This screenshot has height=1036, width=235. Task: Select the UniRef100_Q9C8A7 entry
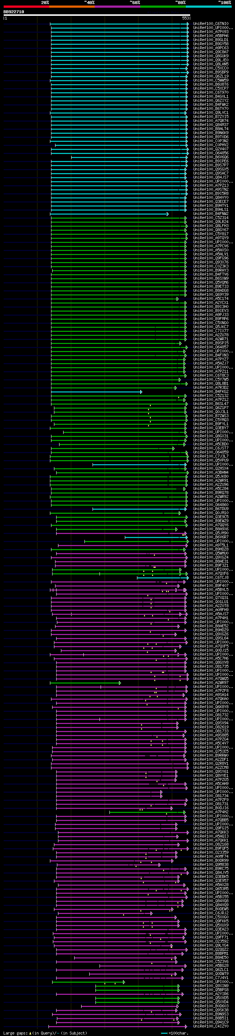[x=211, y=52]
